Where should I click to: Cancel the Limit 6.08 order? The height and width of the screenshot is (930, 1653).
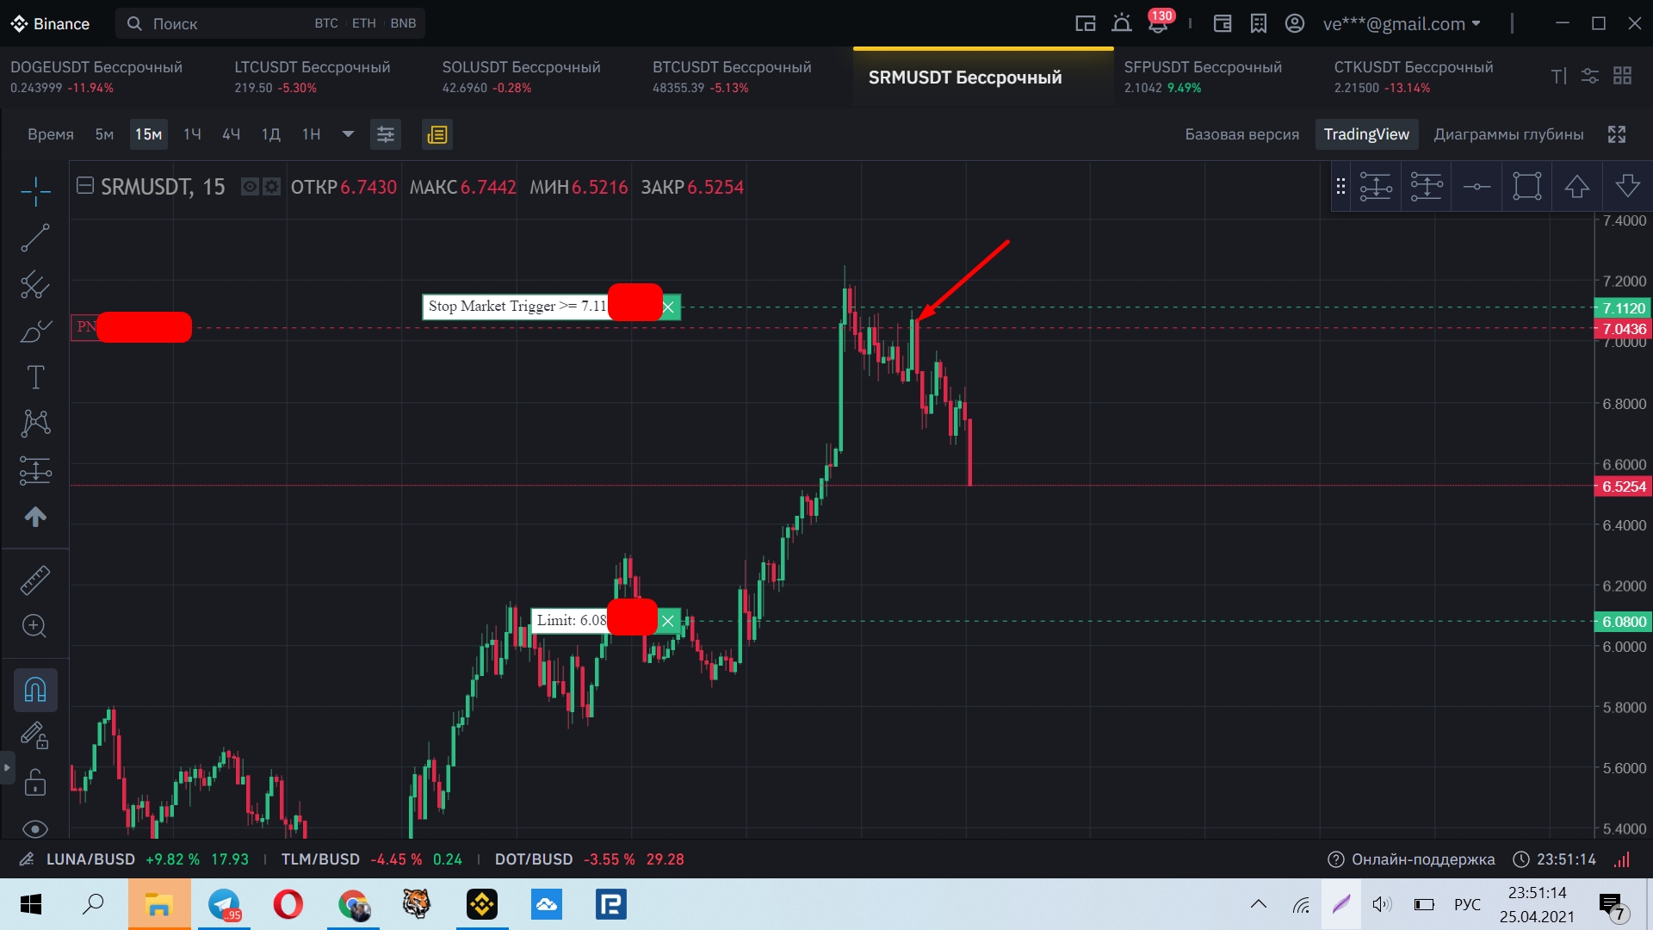(x=667, y=620)
